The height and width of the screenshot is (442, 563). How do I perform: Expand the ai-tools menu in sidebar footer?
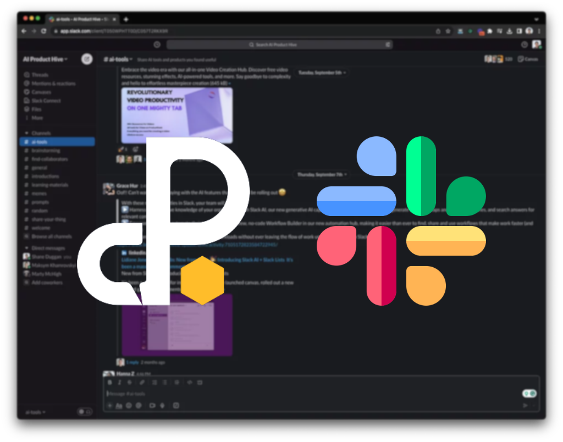[x=36, y=412]
